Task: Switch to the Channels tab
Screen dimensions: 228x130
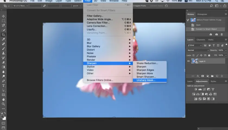Action: [201, 40]
